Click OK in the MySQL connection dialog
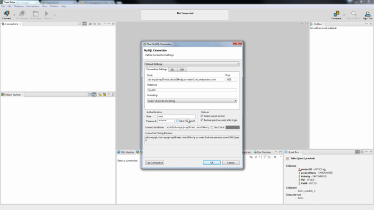 (x=212, y=163)
